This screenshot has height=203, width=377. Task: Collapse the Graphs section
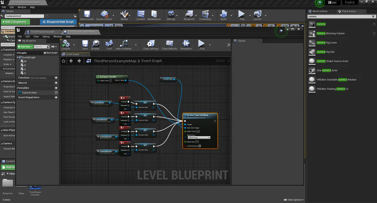[18, 53]
